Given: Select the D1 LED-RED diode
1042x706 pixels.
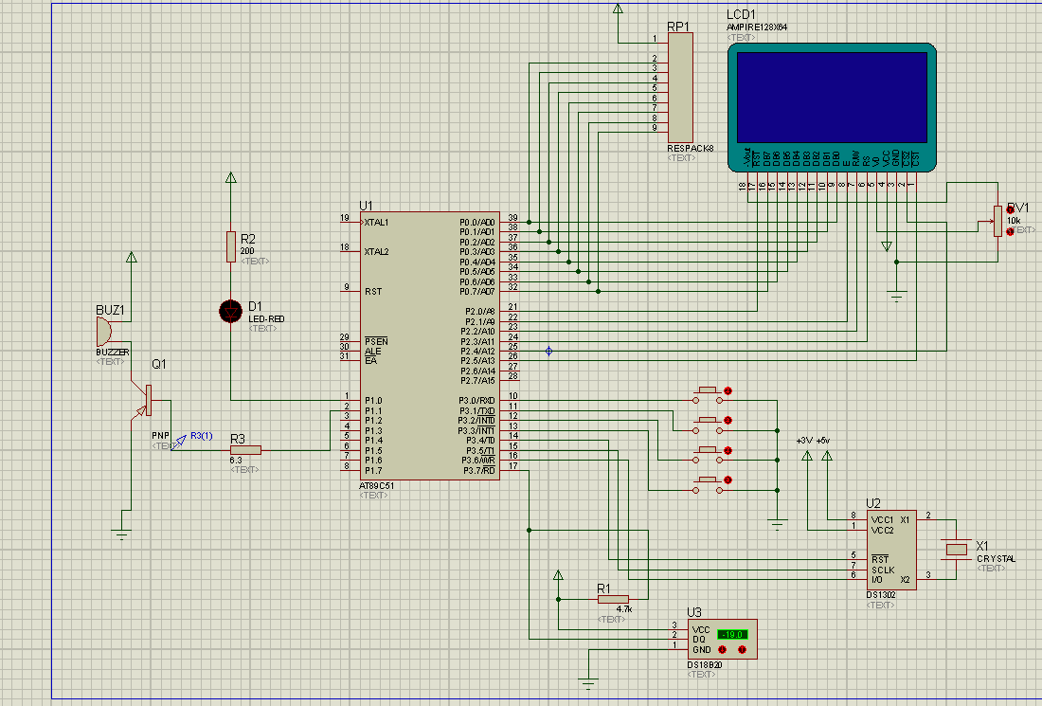Looking at the screenshot, I should (x=230, y=311).
